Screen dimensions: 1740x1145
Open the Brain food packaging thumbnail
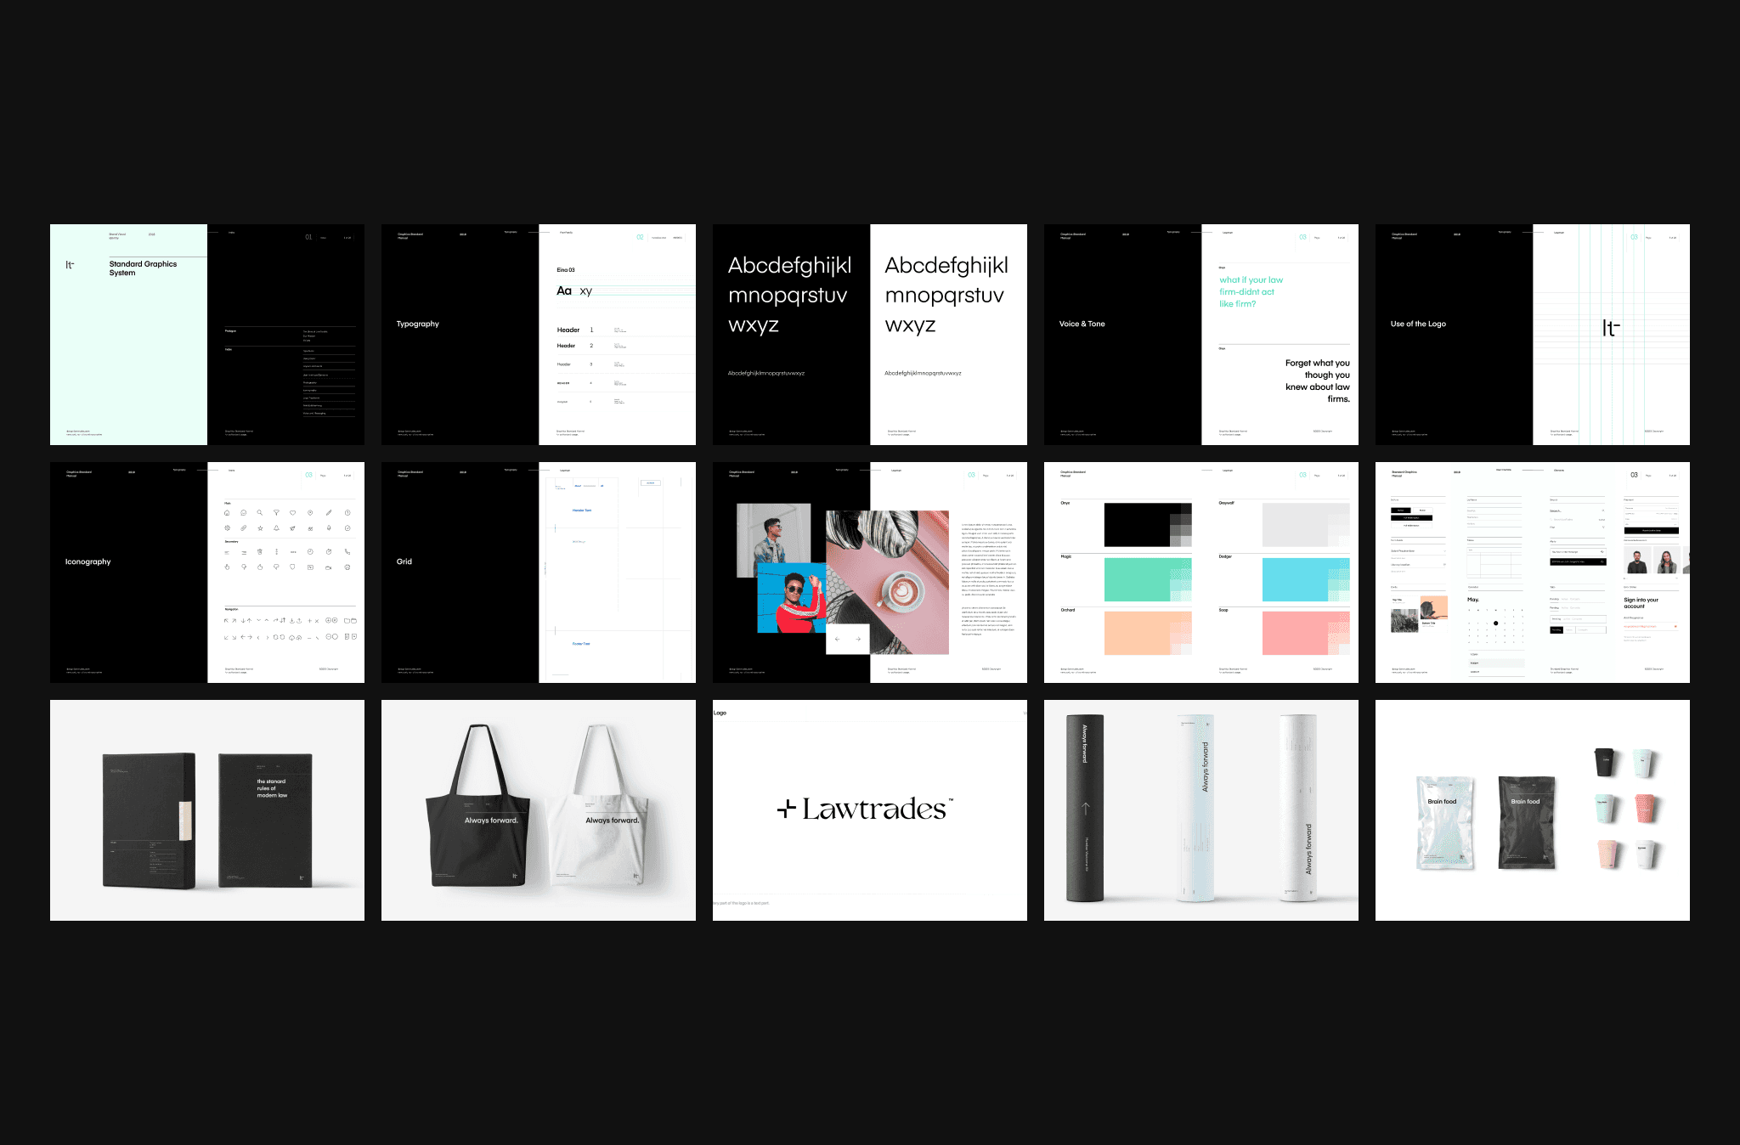1532,809
